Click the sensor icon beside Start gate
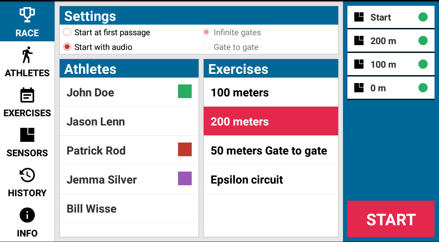The image size is (439, 242). 359,17
